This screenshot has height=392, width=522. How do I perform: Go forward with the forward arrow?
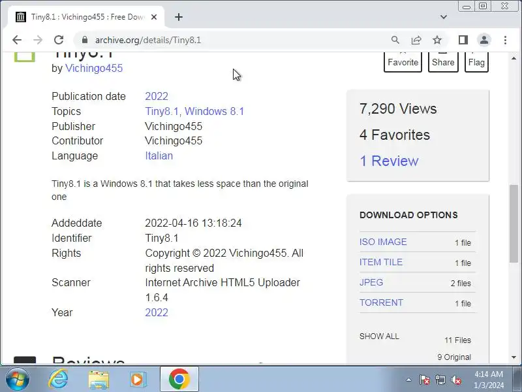click(x=38, y=40)
